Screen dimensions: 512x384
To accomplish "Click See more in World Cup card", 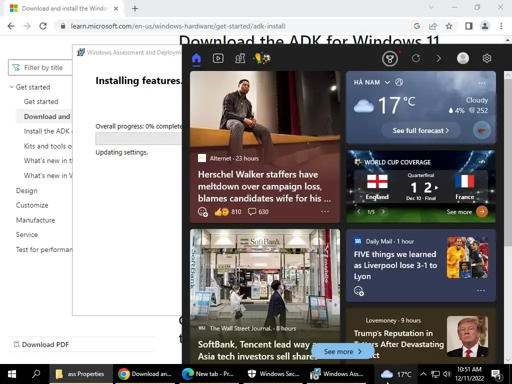I will [459, 212].
